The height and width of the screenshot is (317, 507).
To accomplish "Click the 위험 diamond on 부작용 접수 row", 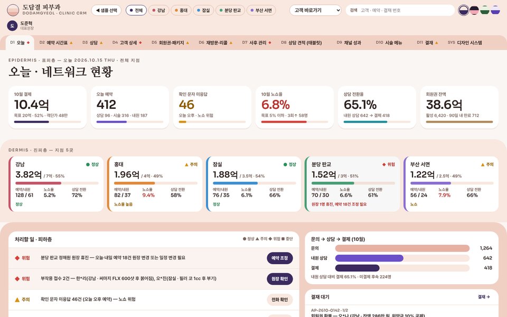I will click(17, 279).
